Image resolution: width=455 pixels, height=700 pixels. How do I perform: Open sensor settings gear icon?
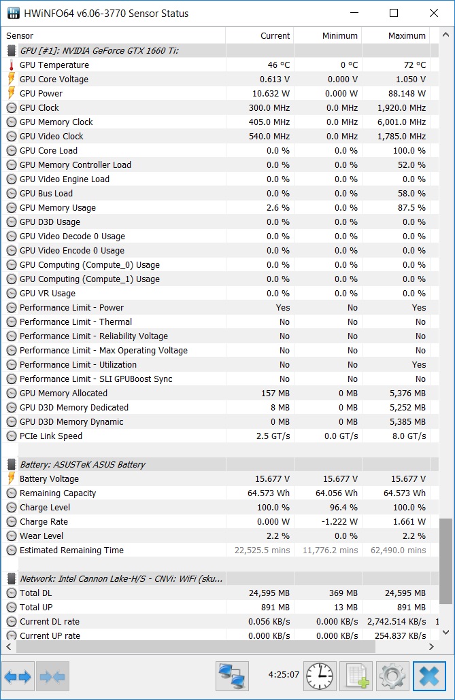392,676
